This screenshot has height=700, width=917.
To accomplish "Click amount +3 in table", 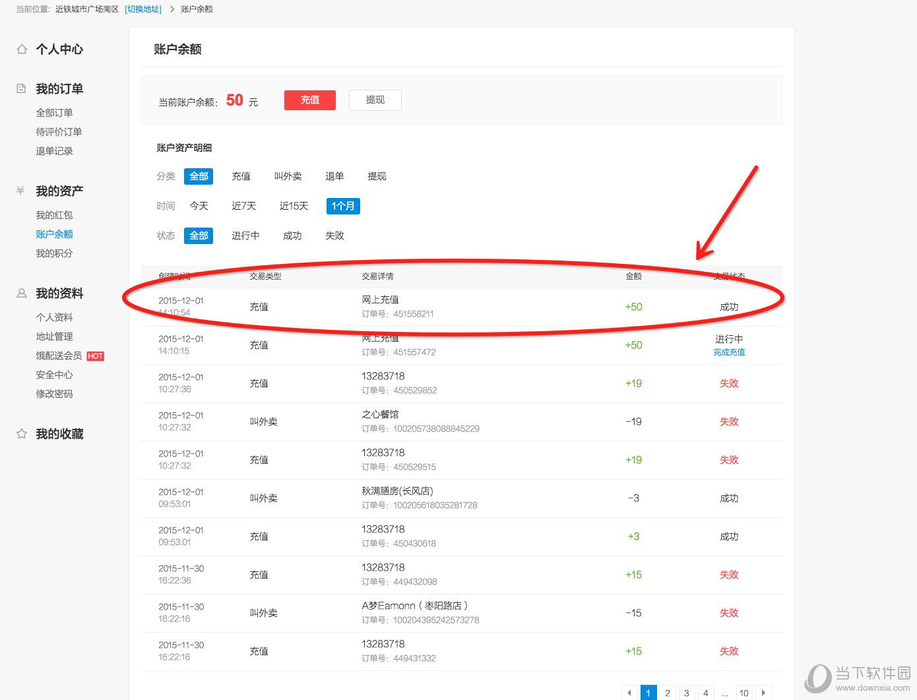I will click(633, 536).
